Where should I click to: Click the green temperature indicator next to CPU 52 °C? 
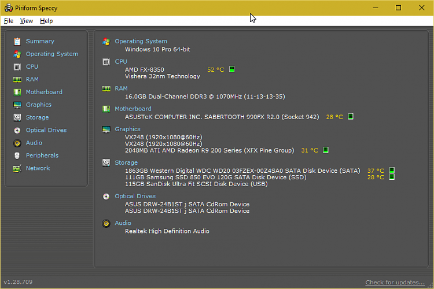click(231, 69)
